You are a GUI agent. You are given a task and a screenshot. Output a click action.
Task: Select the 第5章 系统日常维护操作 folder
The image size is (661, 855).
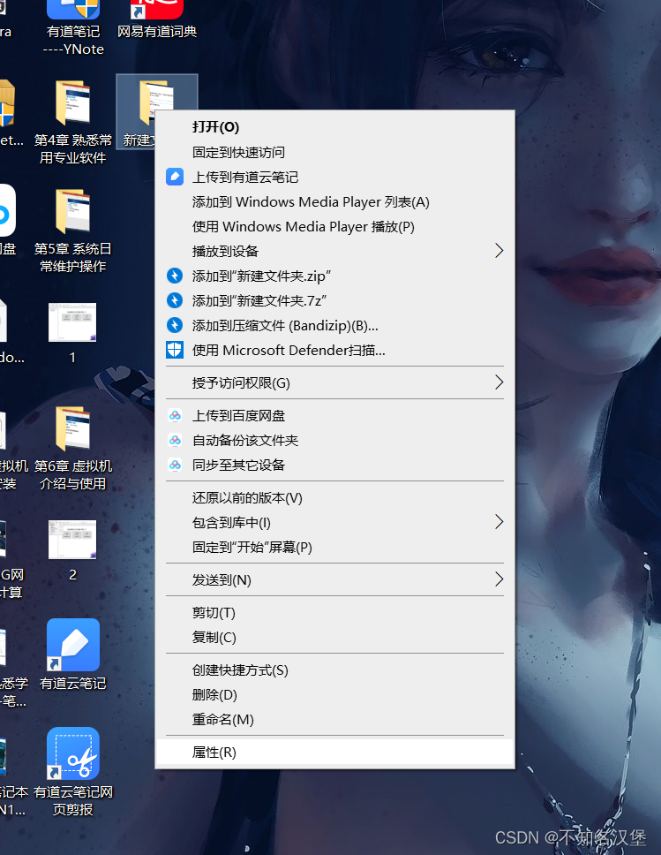[73, 231]
